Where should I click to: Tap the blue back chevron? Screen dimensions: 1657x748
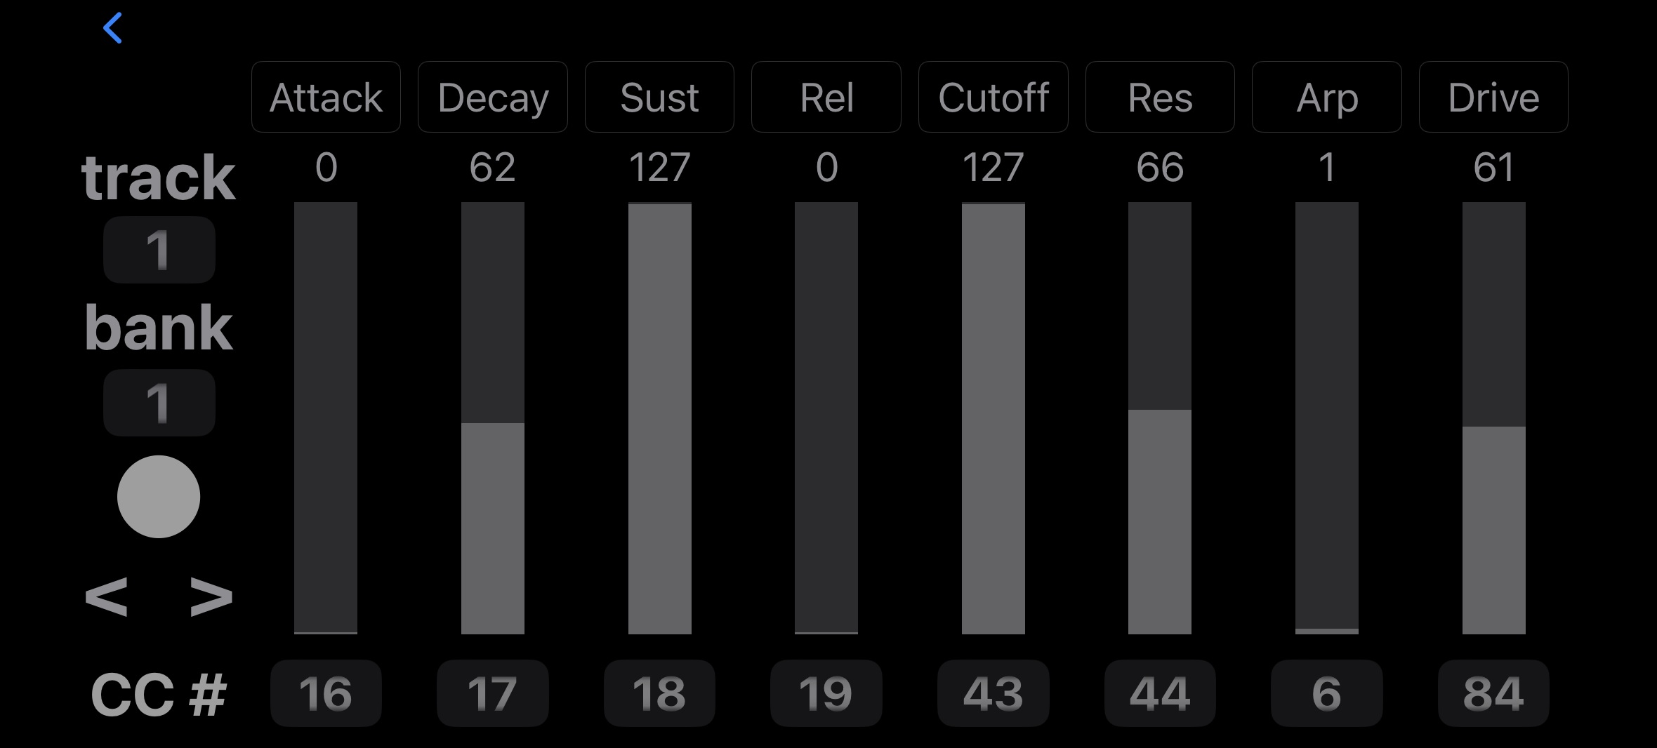113,28
